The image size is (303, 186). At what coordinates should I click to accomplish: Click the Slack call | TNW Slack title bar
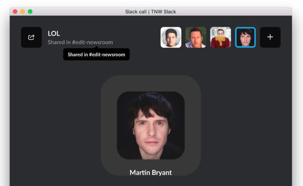151,11
